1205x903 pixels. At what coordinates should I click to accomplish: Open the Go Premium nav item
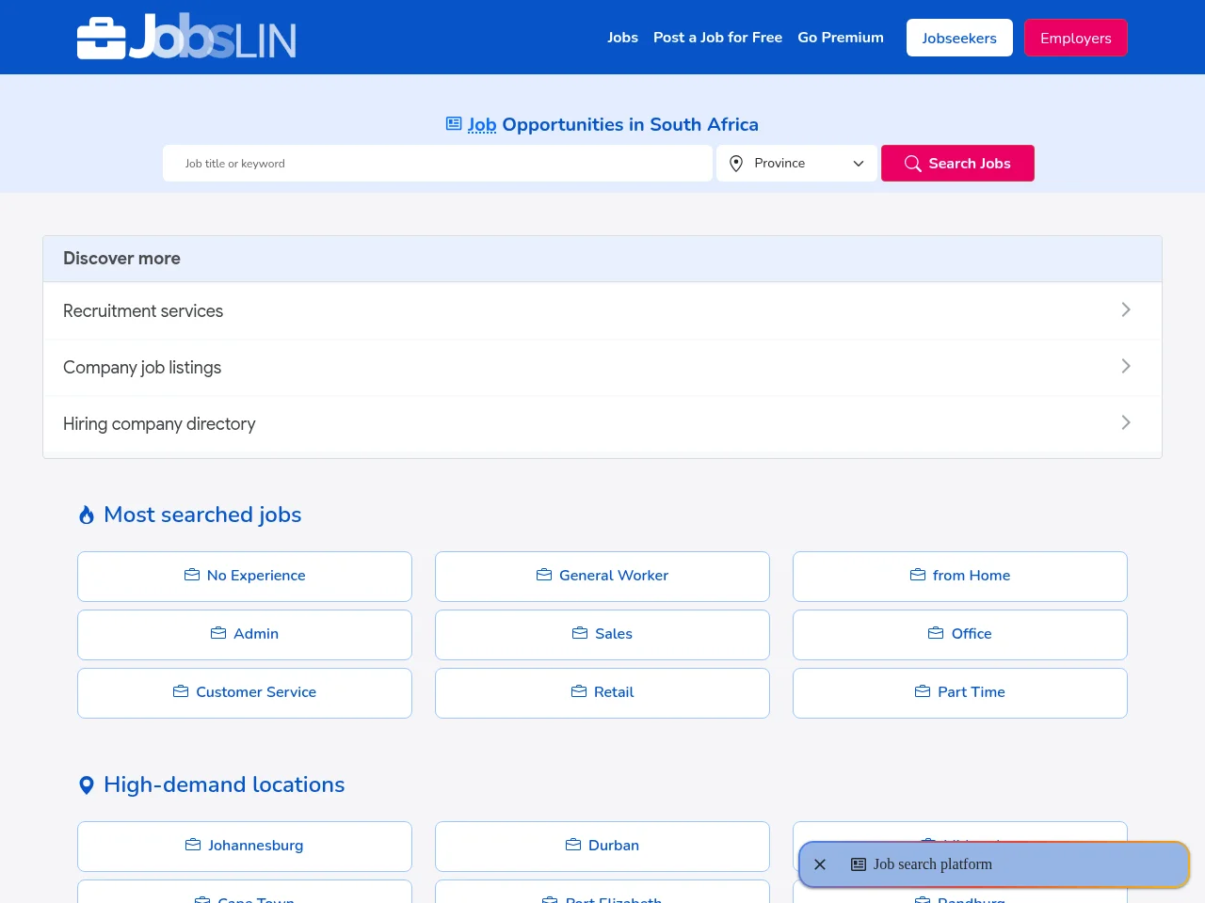click(841, 38)
